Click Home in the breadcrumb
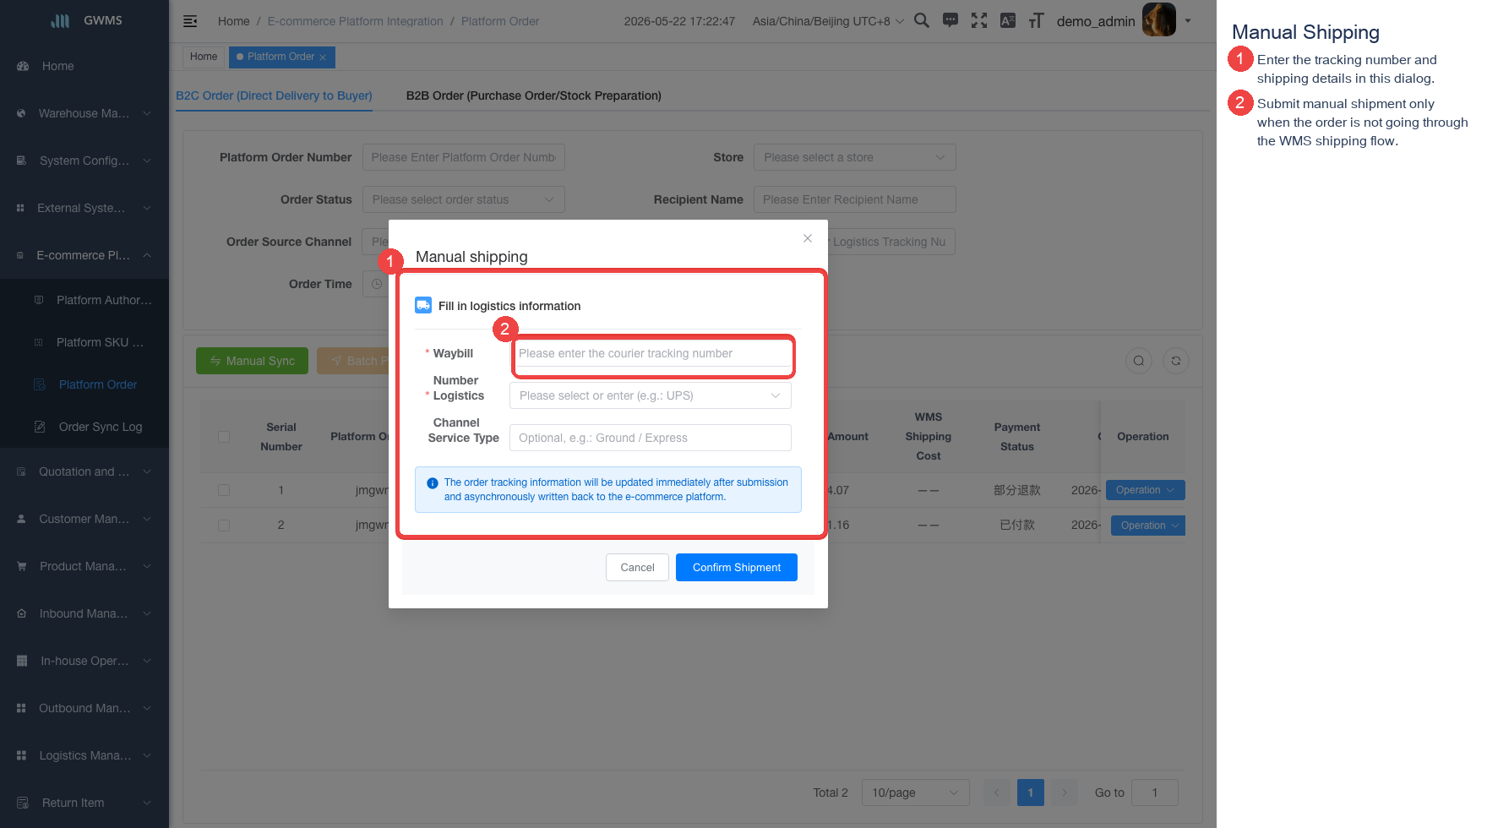This screenshot has height=828, width=1487. point(233,21)
